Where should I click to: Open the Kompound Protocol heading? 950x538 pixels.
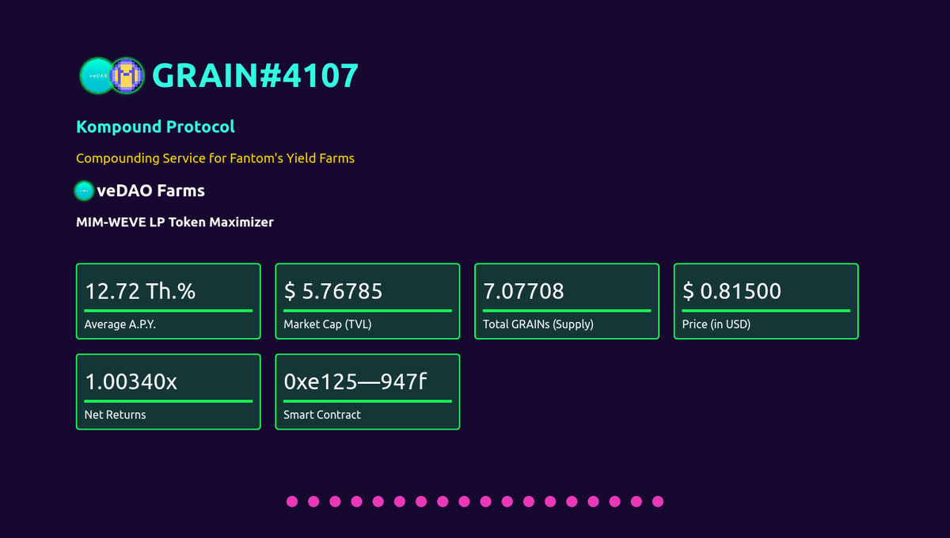[x=155, y=127]
